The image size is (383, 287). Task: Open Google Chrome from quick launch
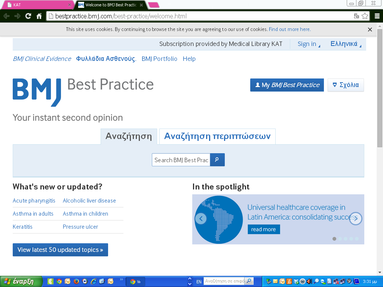click(x=59, y=281)
